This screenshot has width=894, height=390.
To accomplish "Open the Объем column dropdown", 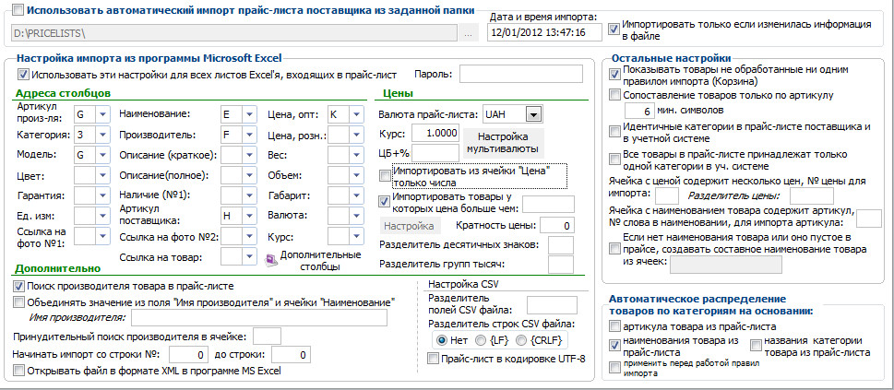I will pyautogui.click(x=356, y=175).
